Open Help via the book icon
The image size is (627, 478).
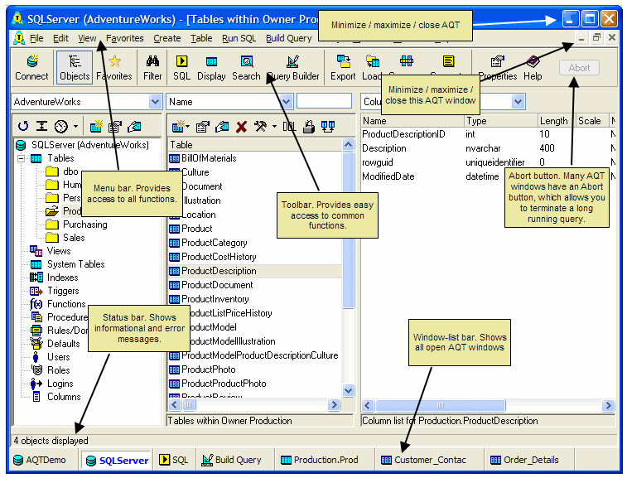[x=533, y=68]
